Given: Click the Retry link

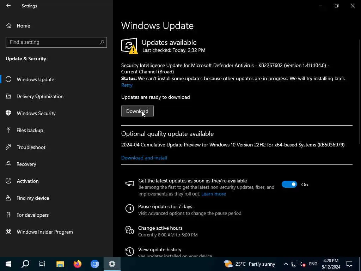Looking at the screenshot, I should (x=127, y=85).
